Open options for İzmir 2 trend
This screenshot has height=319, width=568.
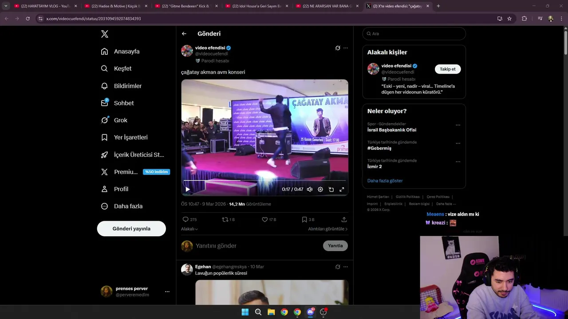458,161
